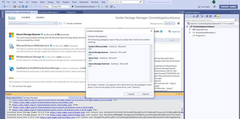Click the Navigate Backward toolbar icon
The image size is (240, 119).
5,7
